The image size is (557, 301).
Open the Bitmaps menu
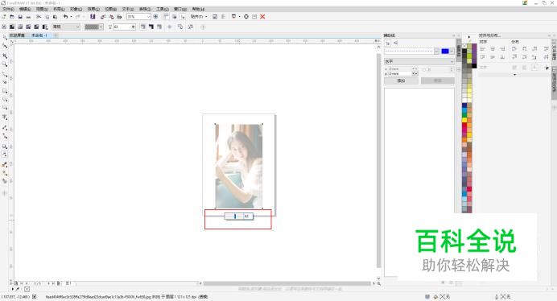point(111,9)
